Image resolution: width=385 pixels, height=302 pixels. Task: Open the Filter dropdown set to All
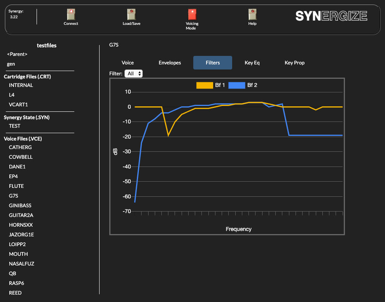(133, 73)
